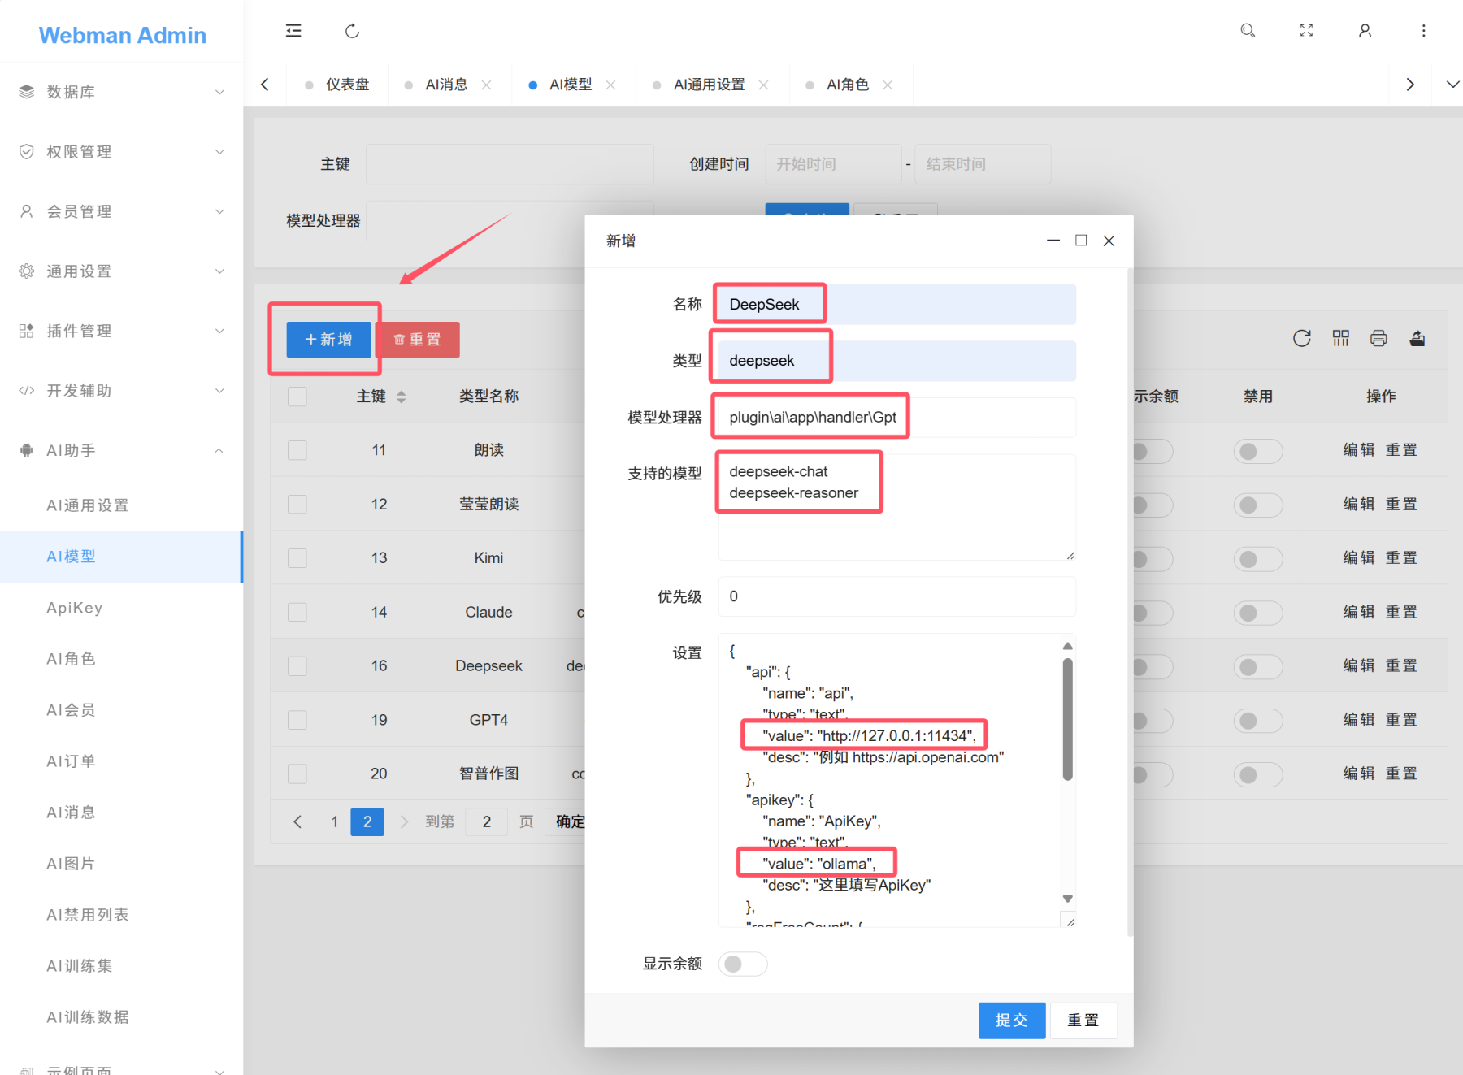Click the 会员管理 user icon
The height and width of the screenshot is (1075, 1463).
[27, 211]
